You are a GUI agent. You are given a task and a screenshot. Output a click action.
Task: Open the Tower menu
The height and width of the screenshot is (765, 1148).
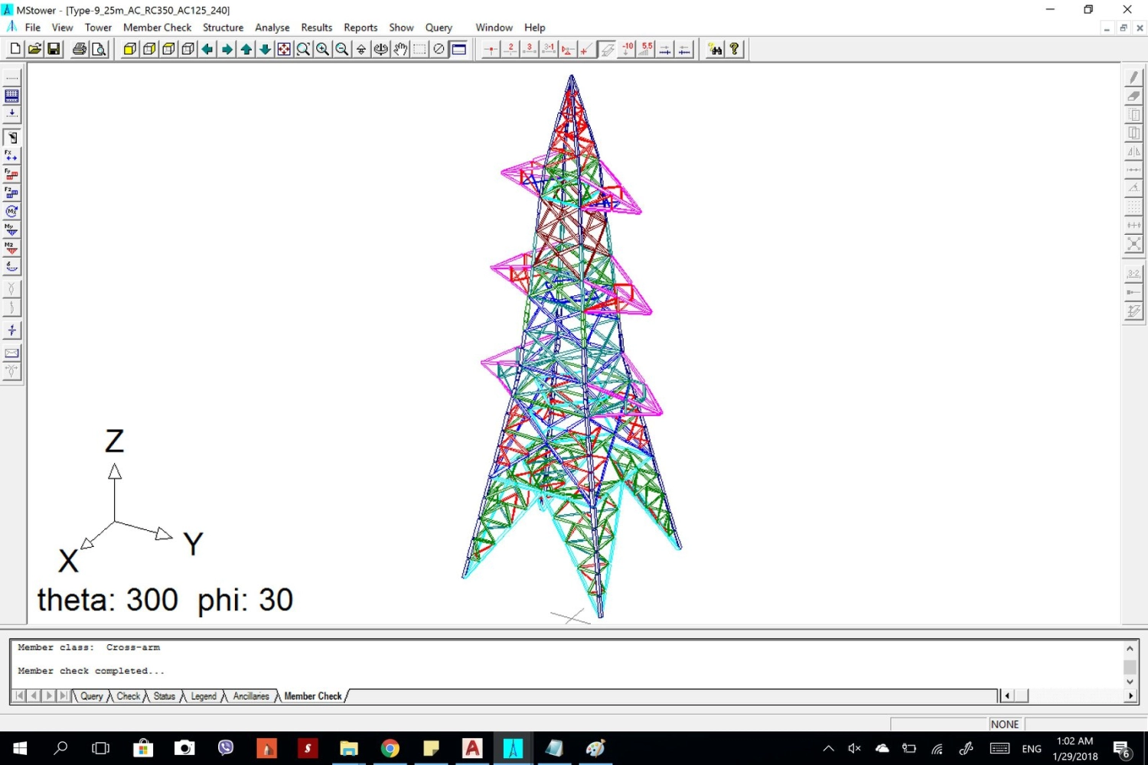tap(98, 28)
